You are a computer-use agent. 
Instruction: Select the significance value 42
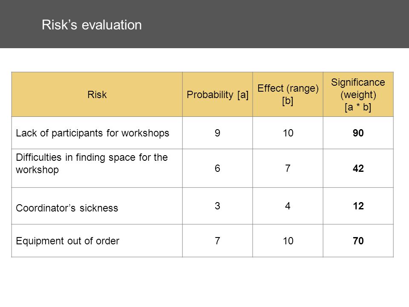coord(358,168)
